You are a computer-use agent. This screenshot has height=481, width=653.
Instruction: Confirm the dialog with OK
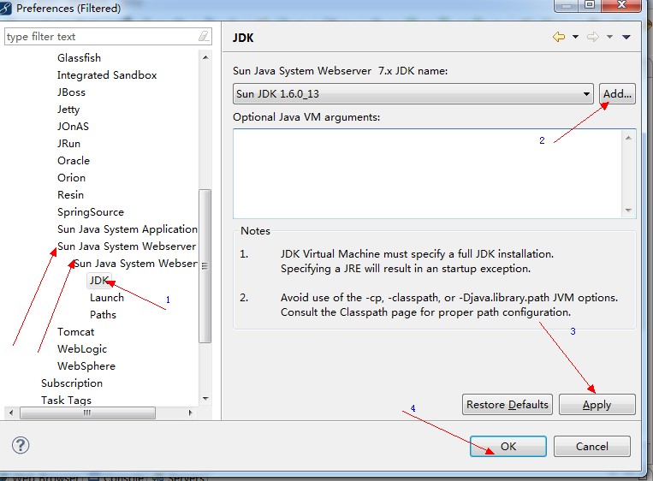click(508, 446)
